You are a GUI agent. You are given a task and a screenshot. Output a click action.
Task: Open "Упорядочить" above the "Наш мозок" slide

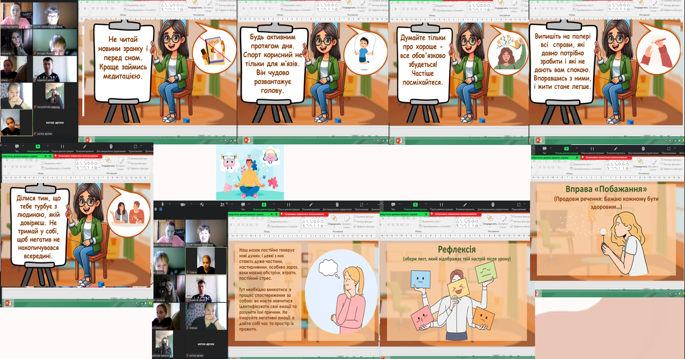point(334,222)
